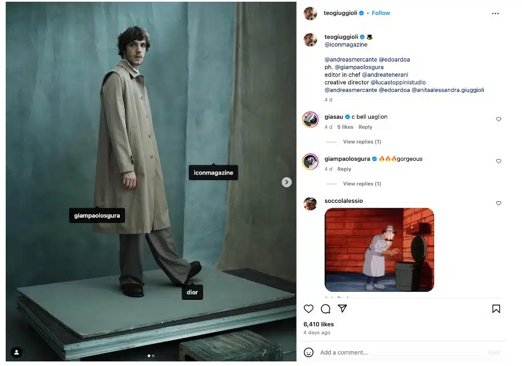Select the second carousel dot indicator
The height and width of the screenshot is (366, 522).
pos(153,356)
